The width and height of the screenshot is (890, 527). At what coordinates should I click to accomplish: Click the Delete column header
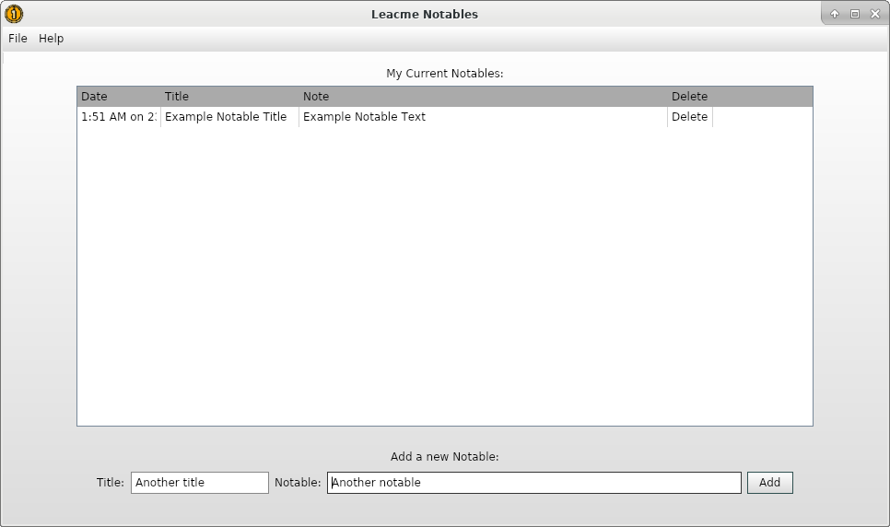tap(690, 97)
